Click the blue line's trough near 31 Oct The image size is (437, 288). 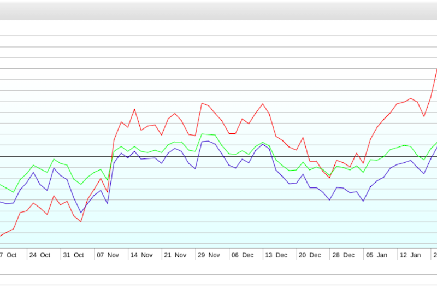point(81,213)
